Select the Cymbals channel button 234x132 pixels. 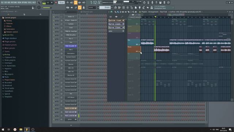pyautogui.click(x=71, y=24)
